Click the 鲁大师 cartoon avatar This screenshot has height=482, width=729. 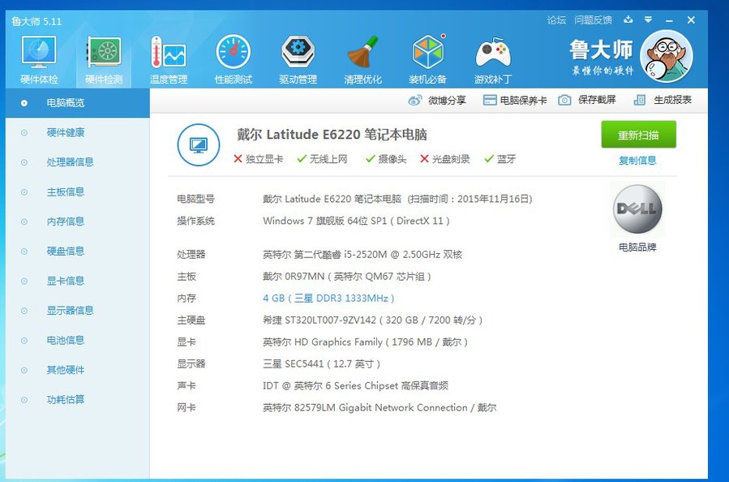pos(666,56)
